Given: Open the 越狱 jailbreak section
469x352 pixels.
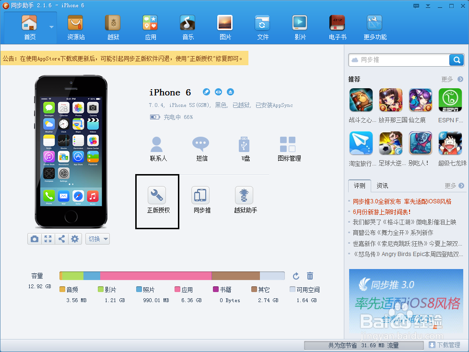Looking at the screenshot, I should [113, 28].
